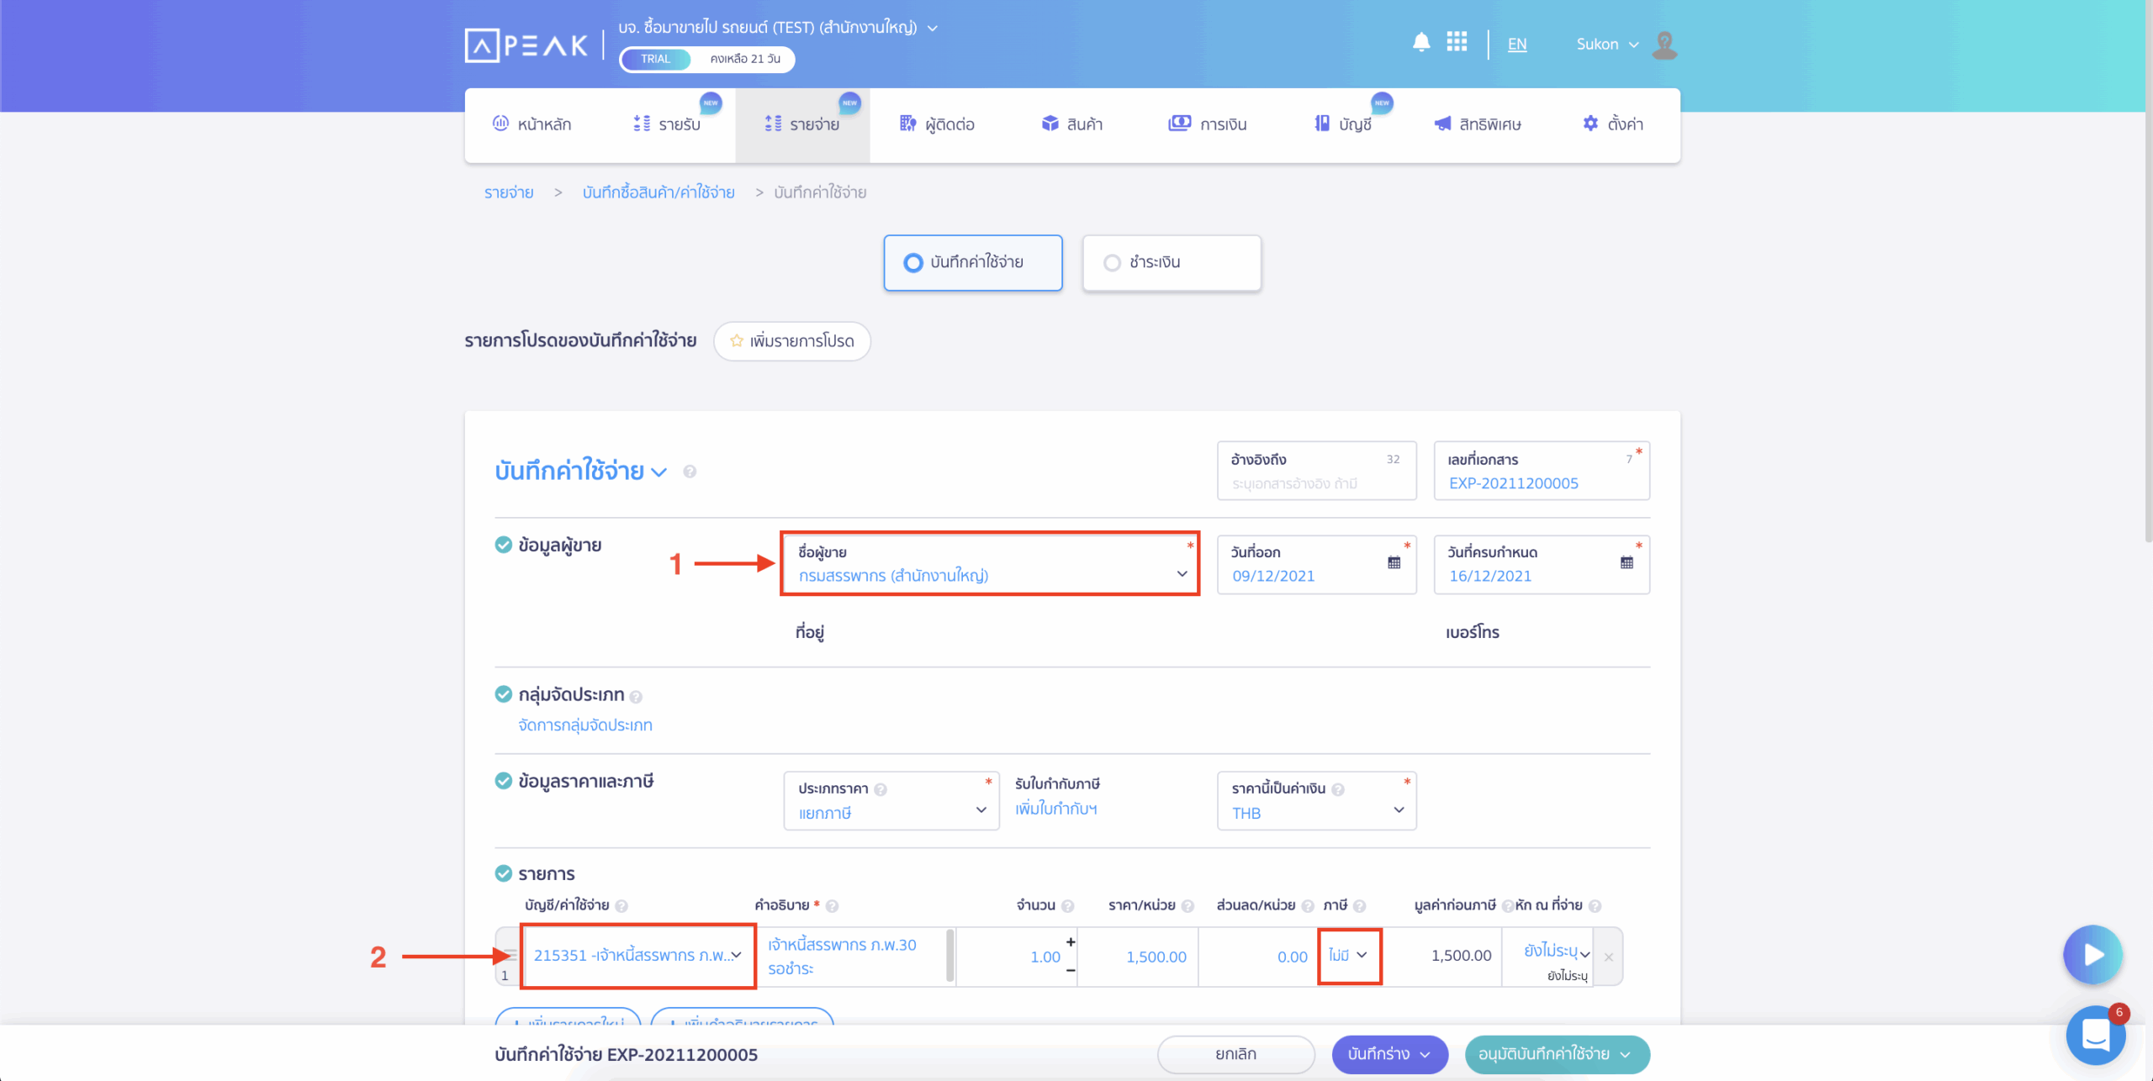Click help icon by withholding tax column
Image resolution: width=2153 pixels, height=1081 pixels.
[1595, 906]
